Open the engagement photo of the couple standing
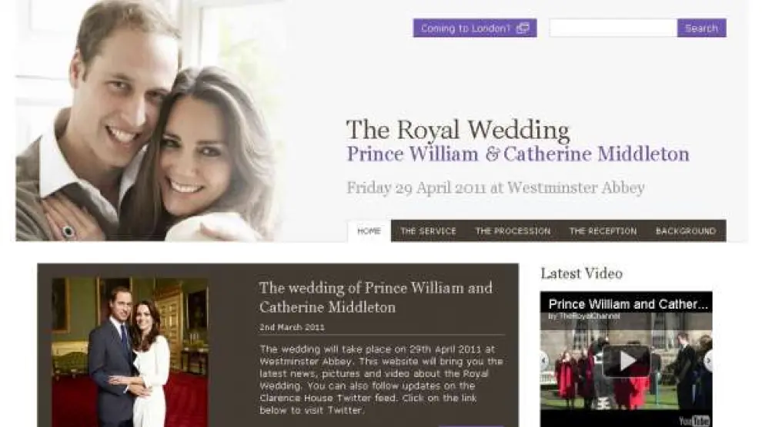The width and height of the screenshot is (762, 427). pos(130,352)
